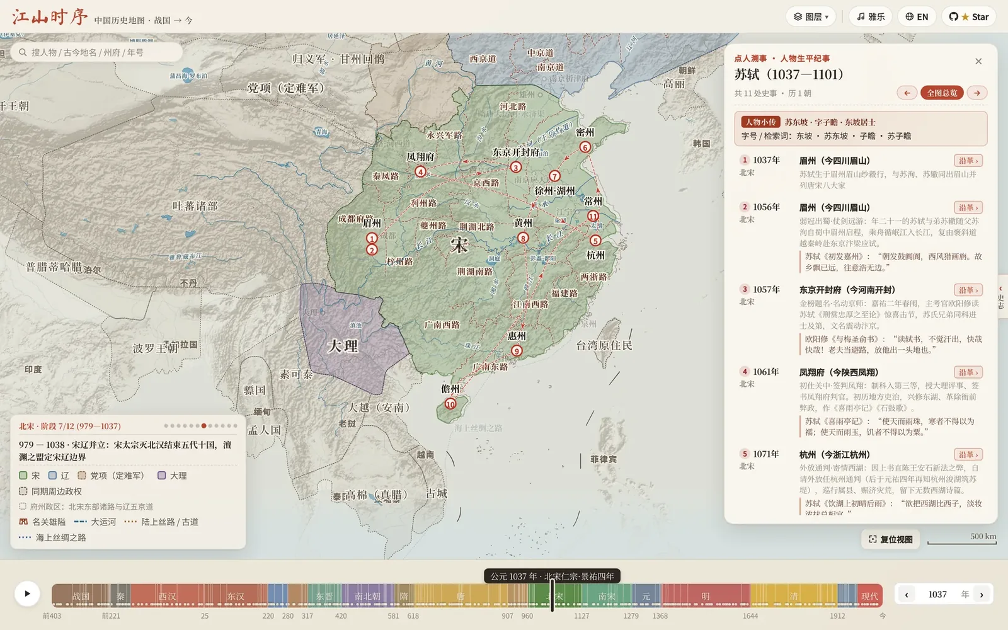Go to next event with right arrow

point(977,93)
